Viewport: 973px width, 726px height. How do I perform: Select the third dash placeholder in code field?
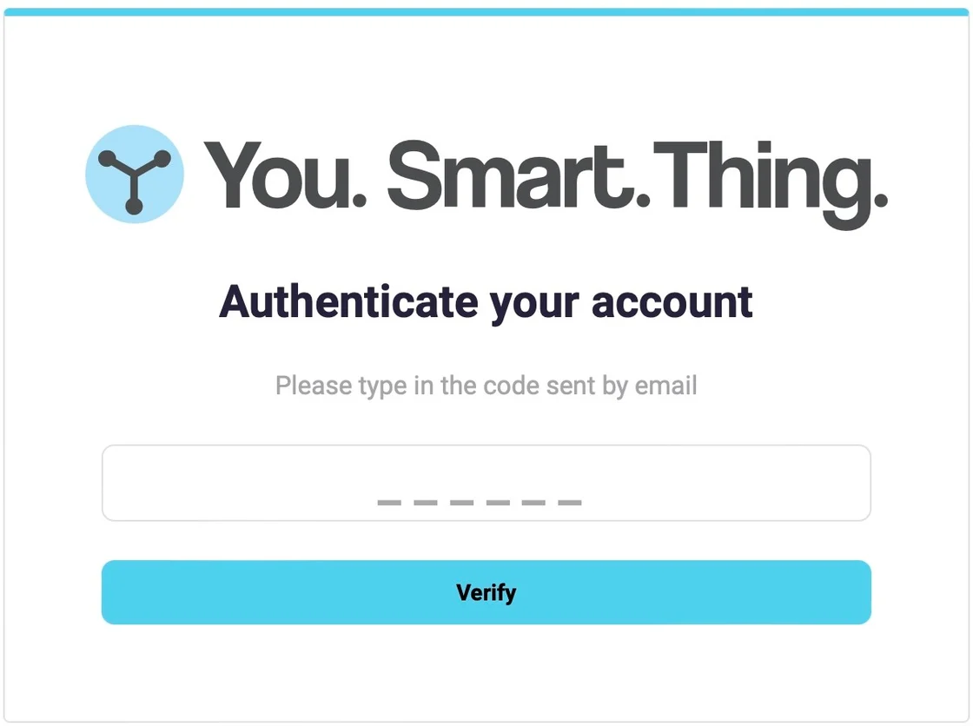click(x=461, y=503)
